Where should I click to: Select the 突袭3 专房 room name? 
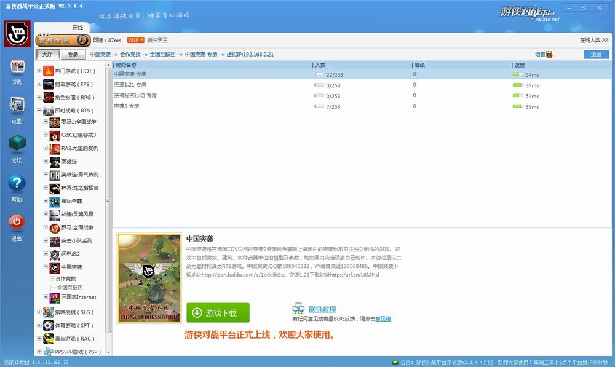click(x=127, y=106)
